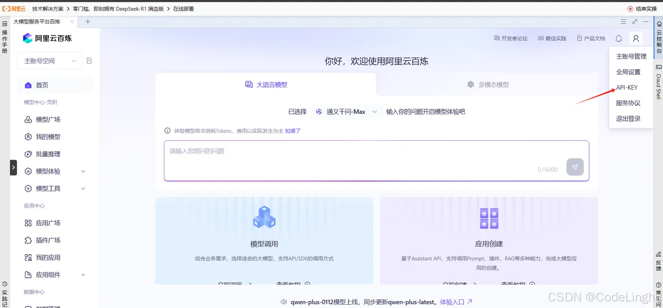Click the 阿里云百炼 logo icon

pyautogui.click(x=27, y=38)
